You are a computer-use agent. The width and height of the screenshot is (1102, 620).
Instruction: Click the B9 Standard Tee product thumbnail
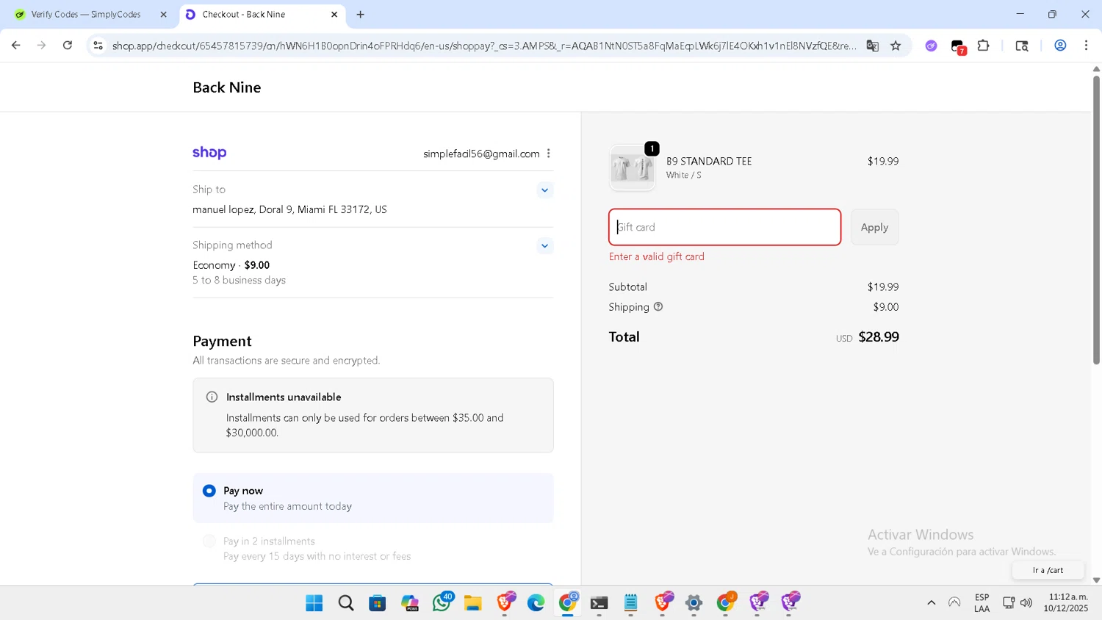[x=632, y=168]
